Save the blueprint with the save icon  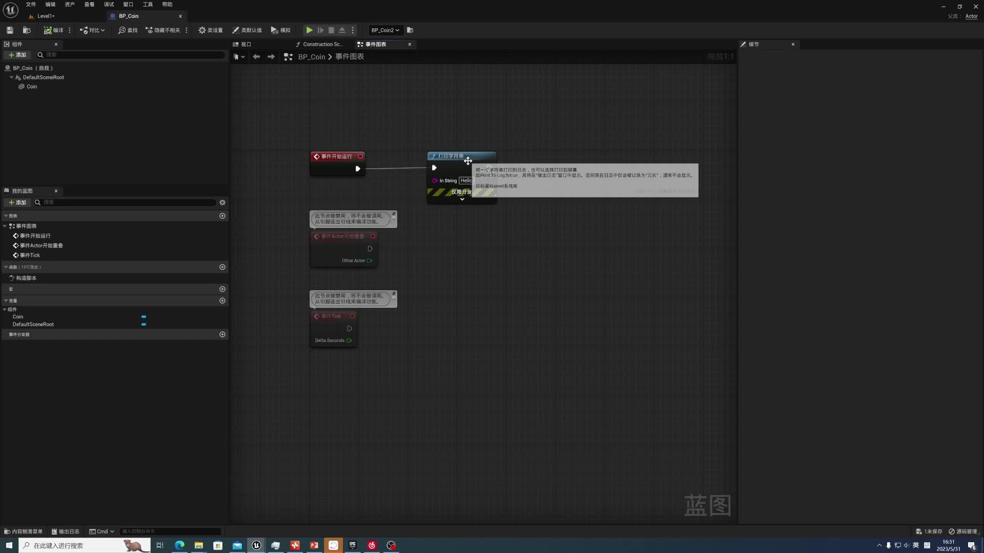[10, 30]
